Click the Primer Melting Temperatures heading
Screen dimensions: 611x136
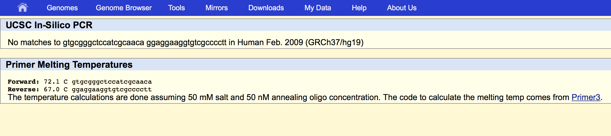point(69,65)
